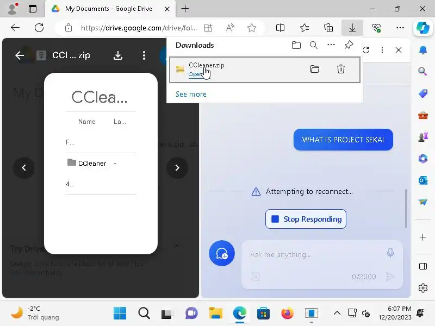Add page to favorites with star icon
The width and height of the screenshot is (435, 326).
point(252,28)
